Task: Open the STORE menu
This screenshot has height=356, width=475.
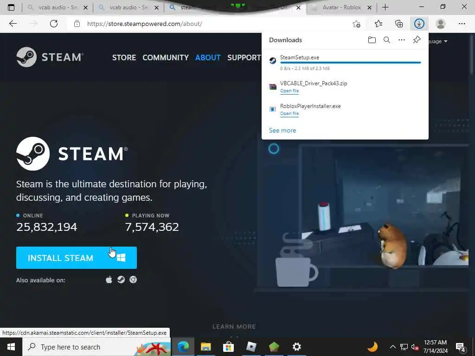Action: point(124,57)
